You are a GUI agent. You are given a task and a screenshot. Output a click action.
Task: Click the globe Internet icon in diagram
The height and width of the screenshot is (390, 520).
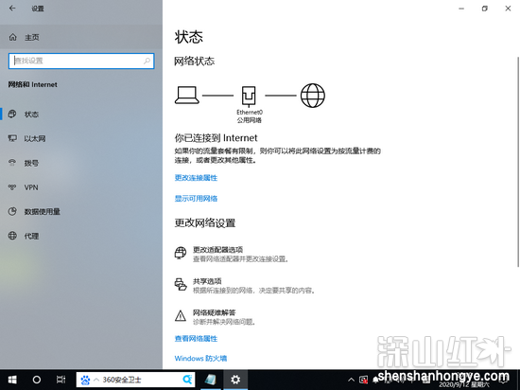coord(313,96)
